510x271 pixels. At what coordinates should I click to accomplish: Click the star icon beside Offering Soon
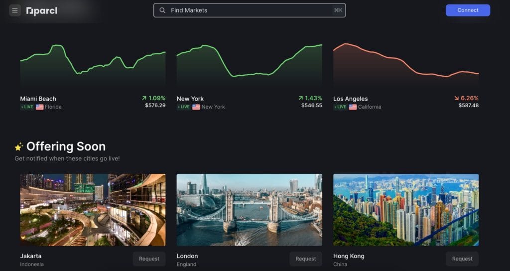coord(19,146)
